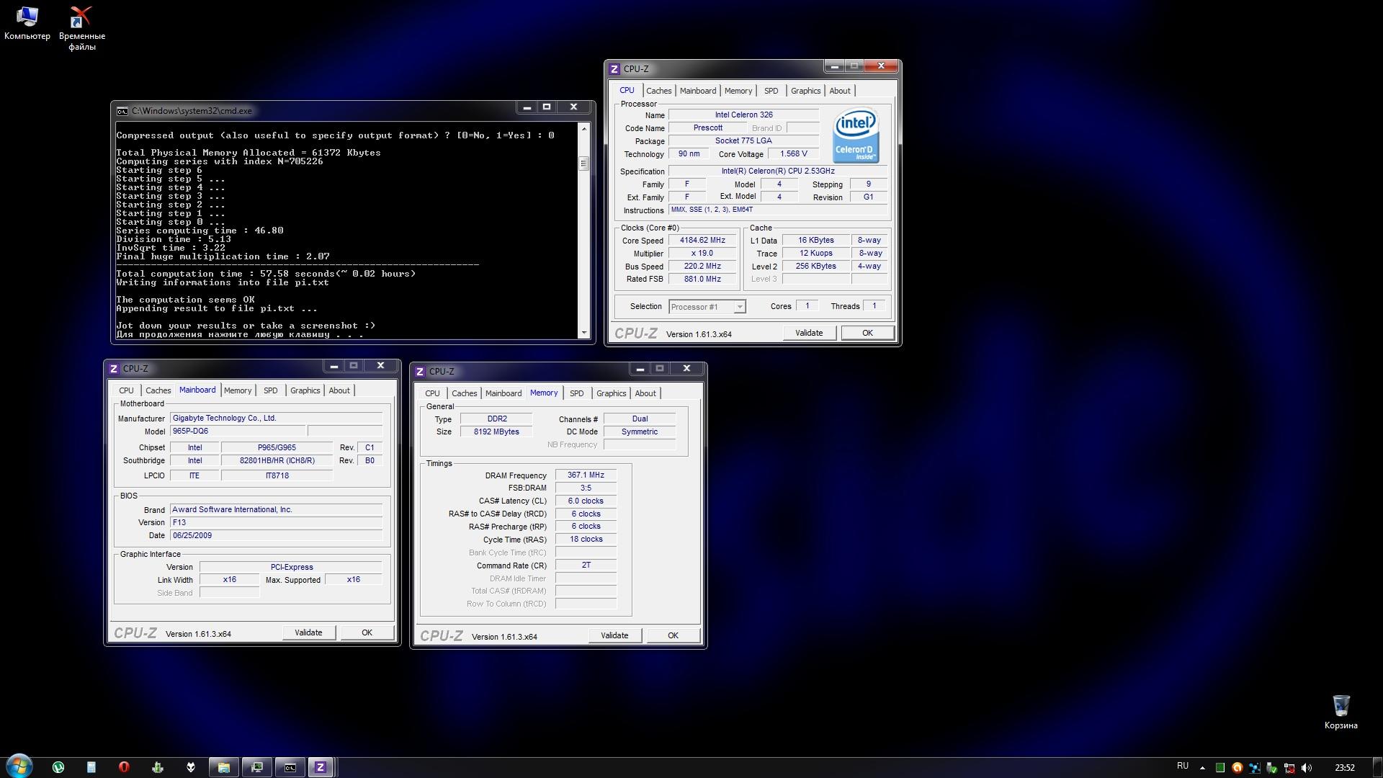Click the CPU-Z taskbar button

[321, 767]
